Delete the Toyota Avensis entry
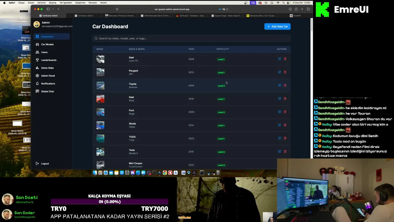 pyautogui.click(x=285, y=85)
